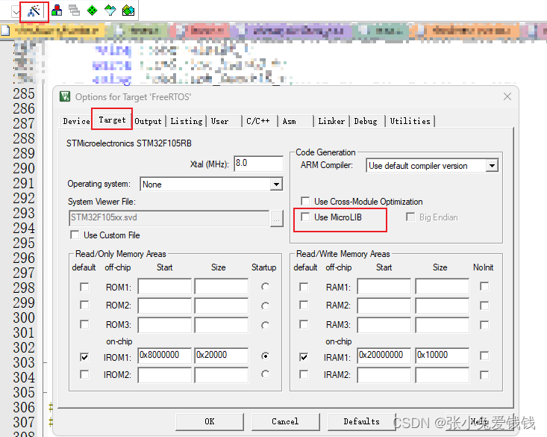547x437 pixels.
Task: Select ROM1 Startup radio button
Action: [265, 287]
